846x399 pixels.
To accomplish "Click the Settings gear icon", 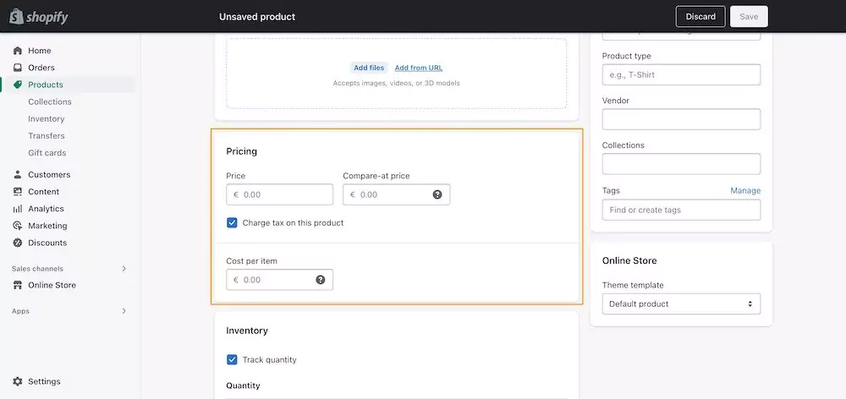I will pos(18,381).
